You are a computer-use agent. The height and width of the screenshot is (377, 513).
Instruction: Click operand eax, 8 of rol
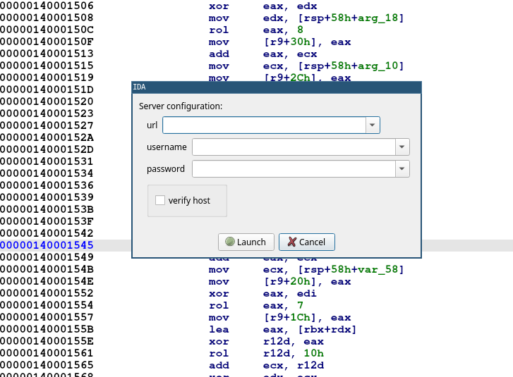point(284,30)
